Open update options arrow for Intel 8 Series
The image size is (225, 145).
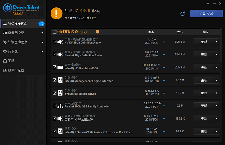pyautogui.click(x=217, y=131)
